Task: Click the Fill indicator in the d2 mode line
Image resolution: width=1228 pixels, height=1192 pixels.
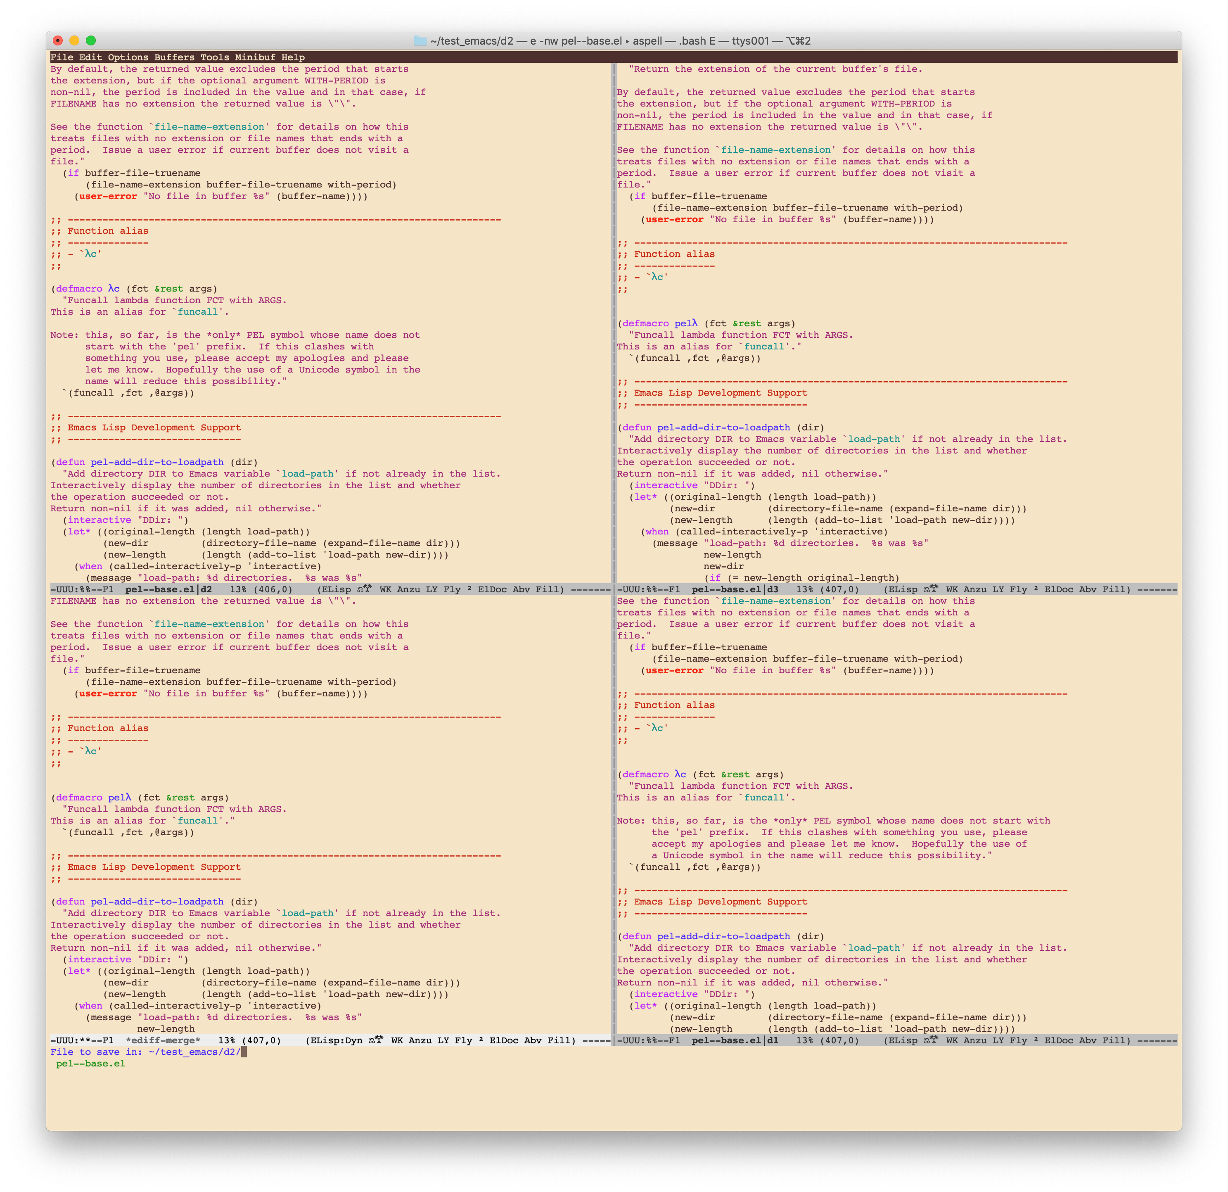Action: 547,589
